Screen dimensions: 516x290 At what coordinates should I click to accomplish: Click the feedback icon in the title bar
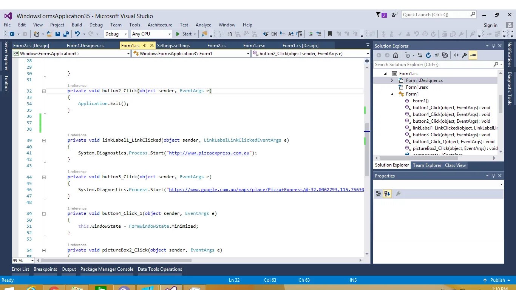(395, 15)
